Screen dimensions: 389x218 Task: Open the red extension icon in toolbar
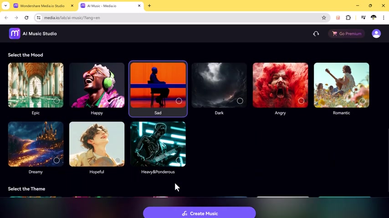pos(338,18)
